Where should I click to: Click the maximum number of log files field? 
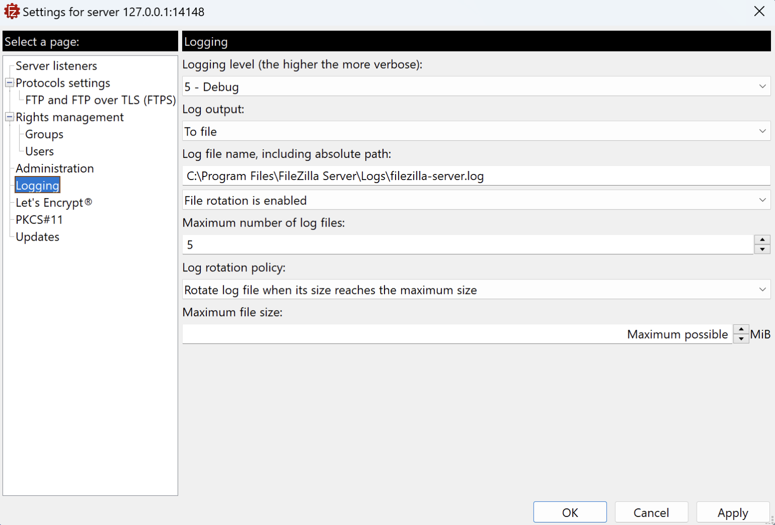(x=468, y=245)
